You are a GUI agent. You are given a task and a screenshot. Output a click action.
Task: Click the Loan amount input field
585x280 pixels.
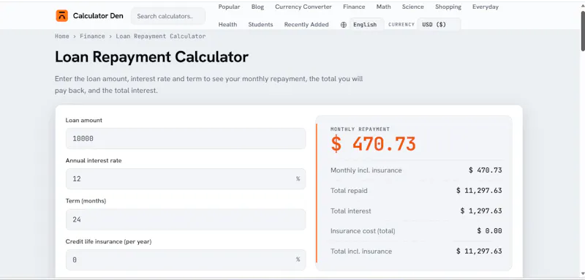click(186, 139)
